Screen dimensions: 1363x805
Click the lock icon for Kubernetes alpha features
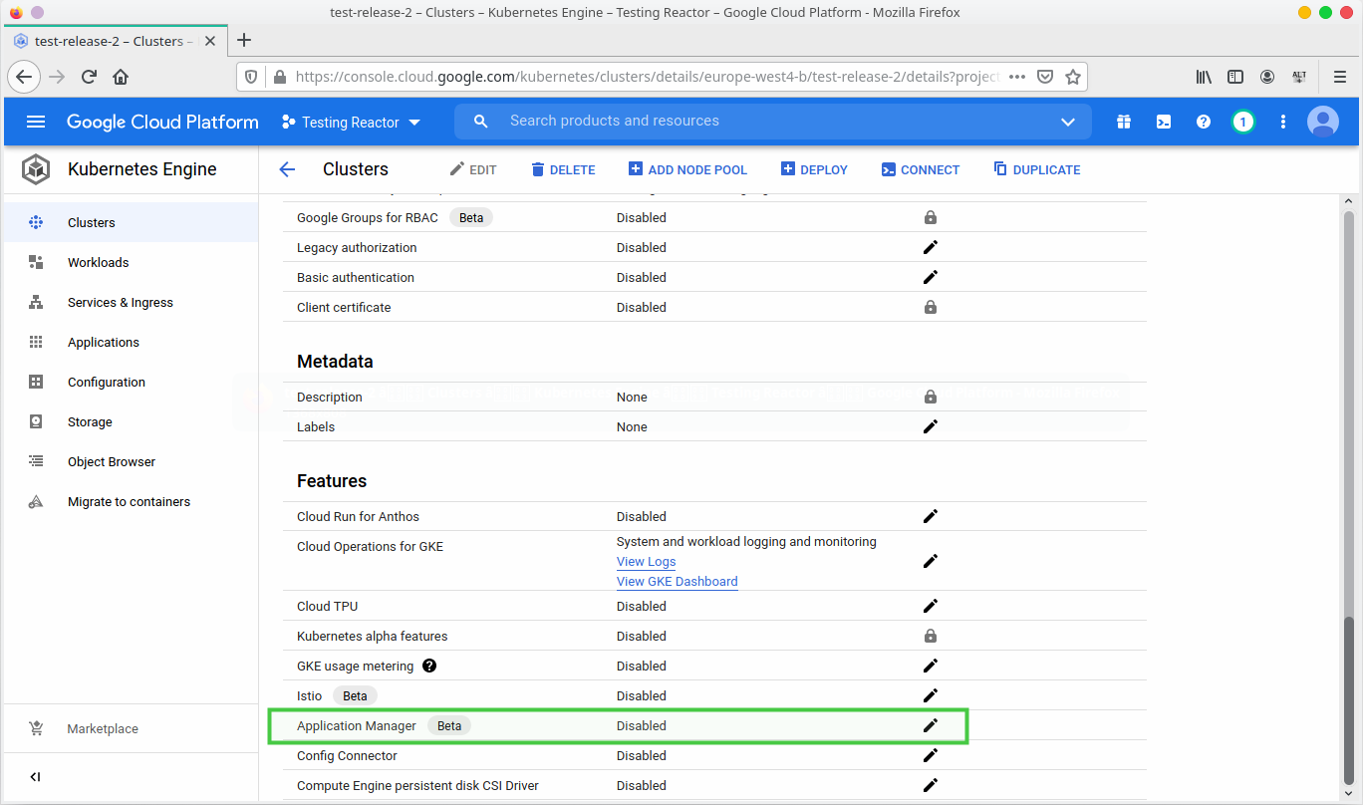point(931,636)
